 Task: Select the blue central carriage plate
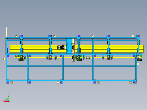[x=69, y=46]
